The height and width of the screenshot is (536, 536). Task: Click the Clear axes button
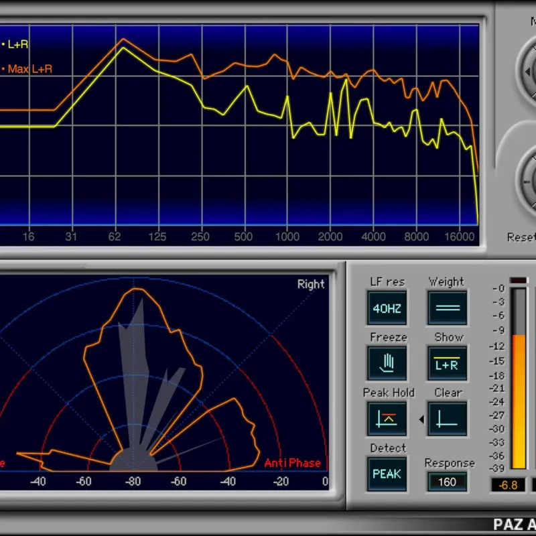pyautogui.click(x=447, y=419)
